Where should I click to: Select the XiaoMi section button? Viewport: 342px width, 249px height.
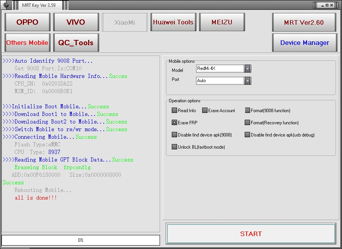[125, 22]
